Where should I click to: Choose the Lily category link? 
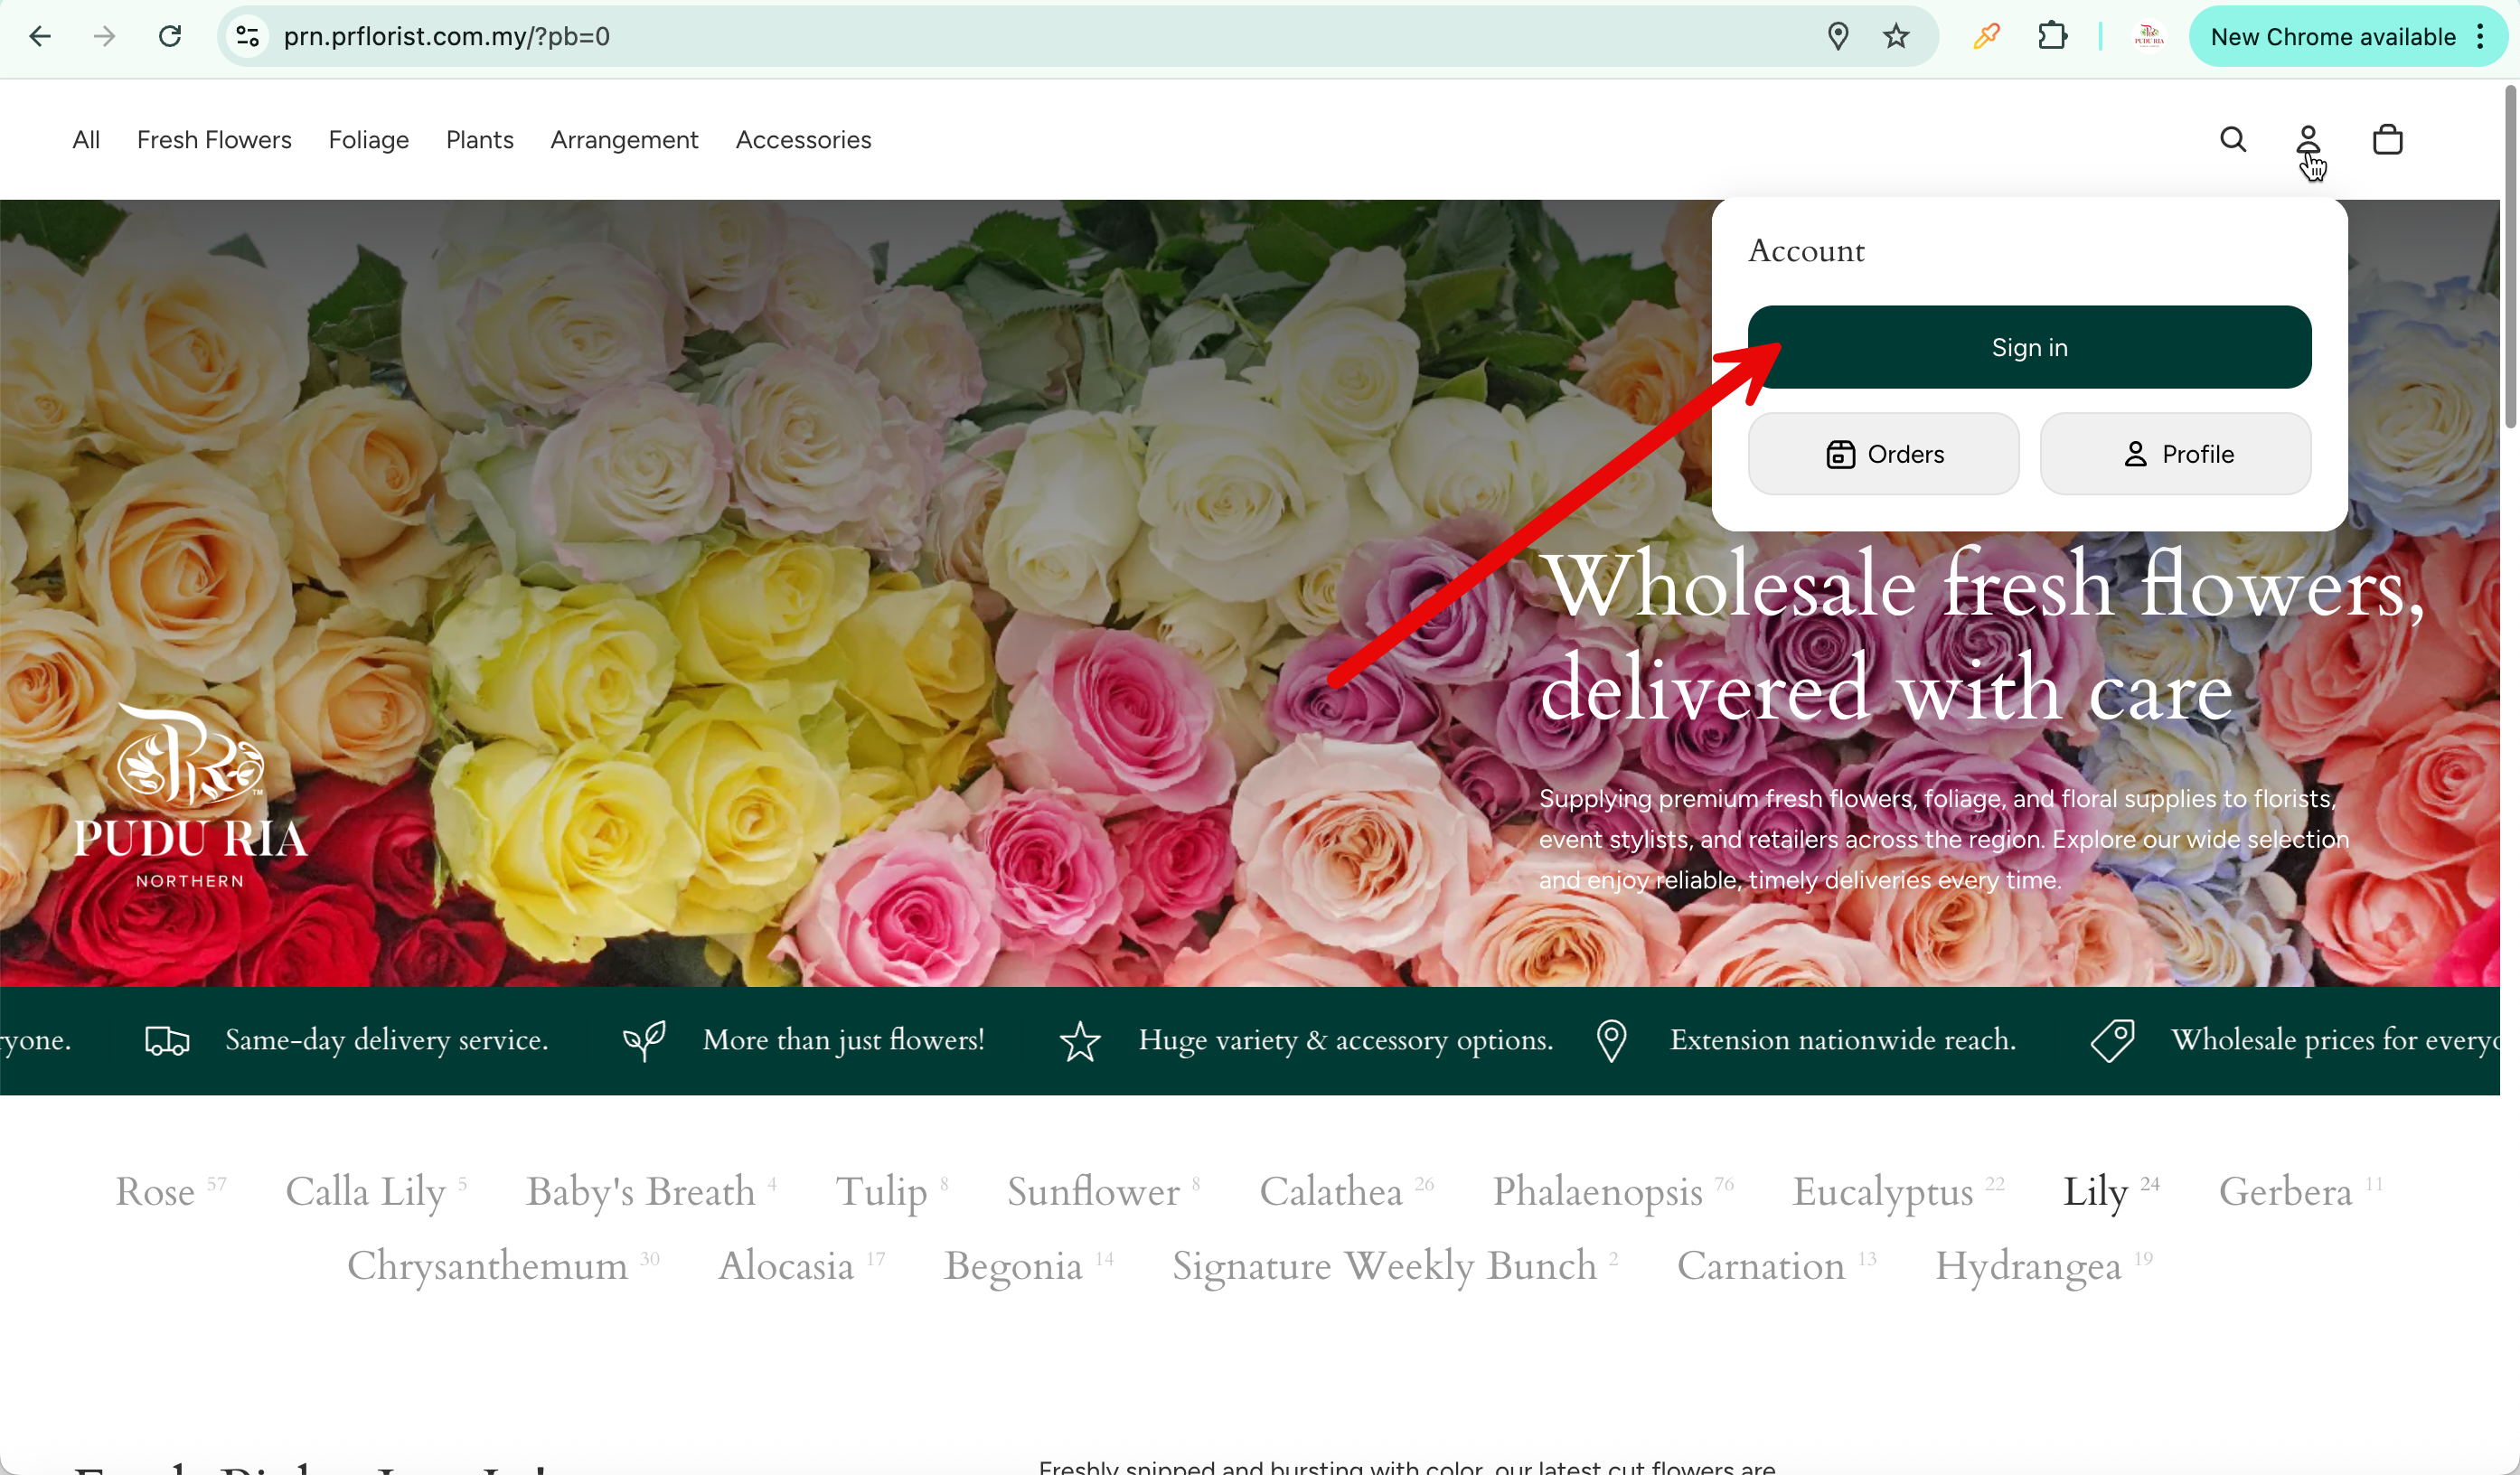click(x=2097, y=1192)
